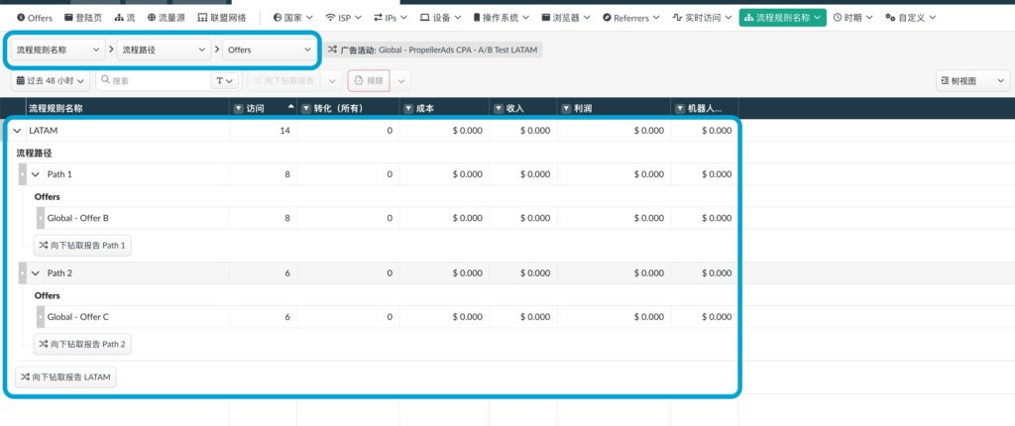
Task: Click the 转化（所有） column filter icon
Action: 306,109
